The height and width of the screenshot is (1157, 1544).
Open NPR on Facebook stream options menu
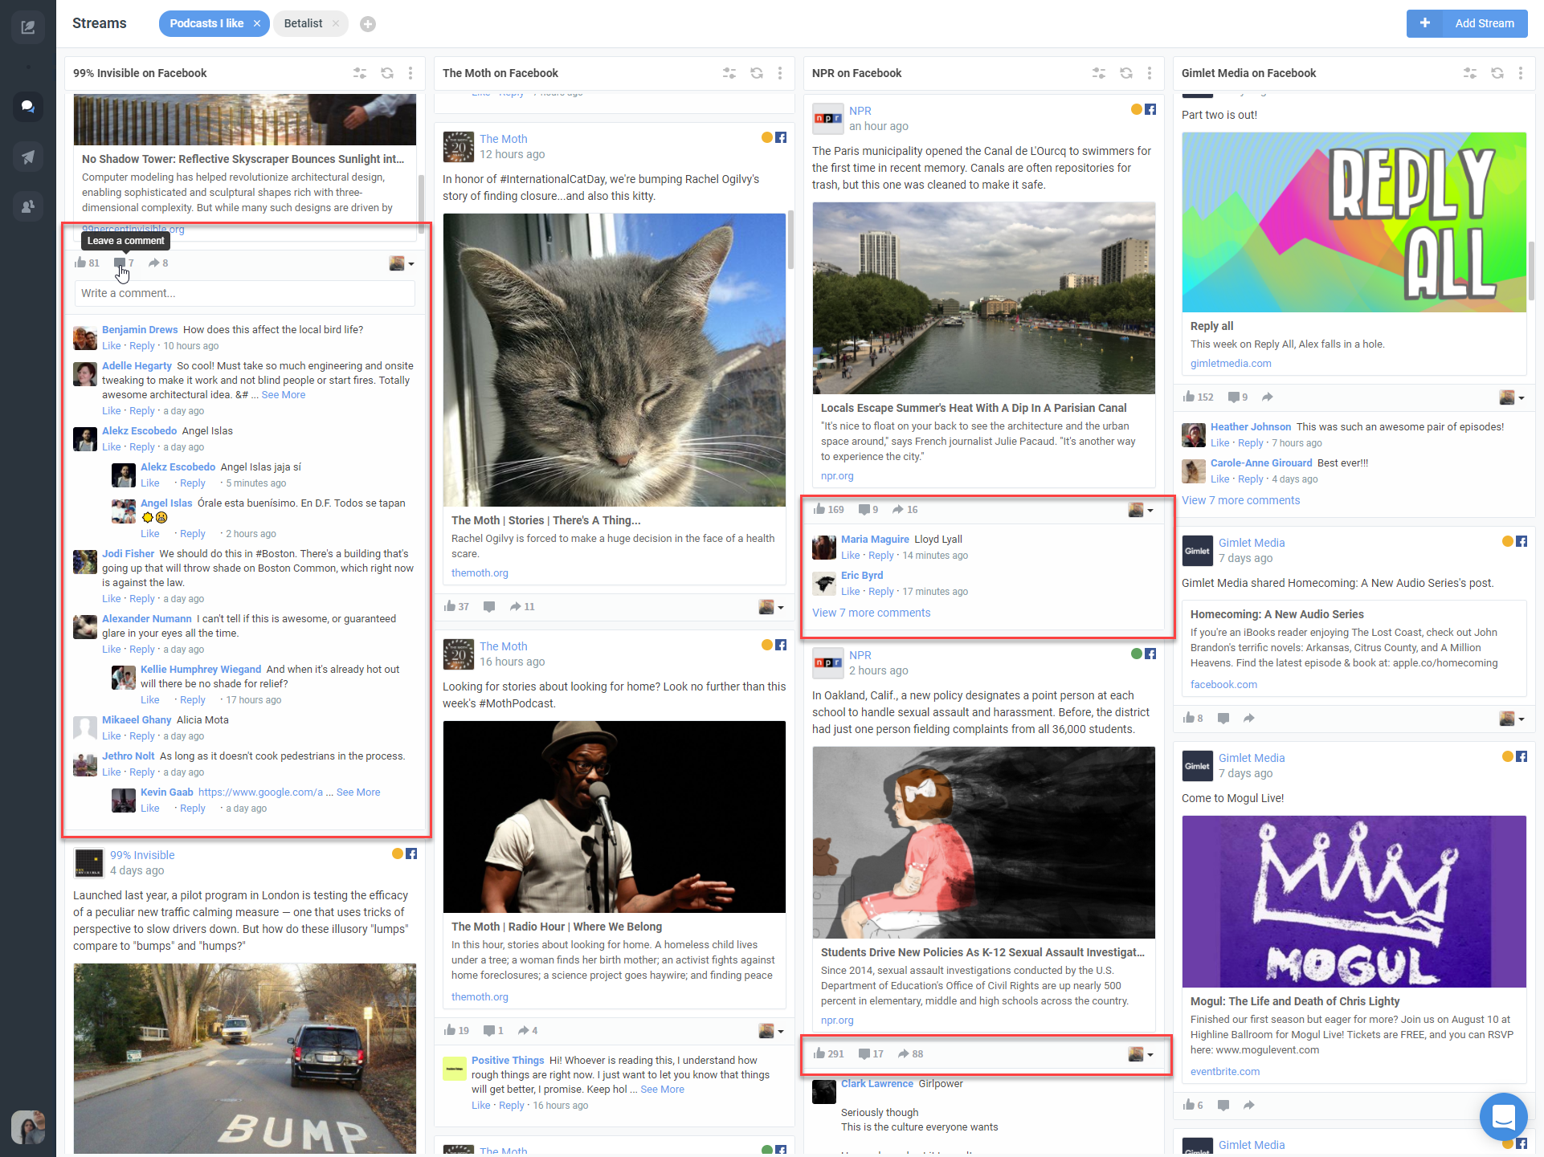pos(1150,73)
